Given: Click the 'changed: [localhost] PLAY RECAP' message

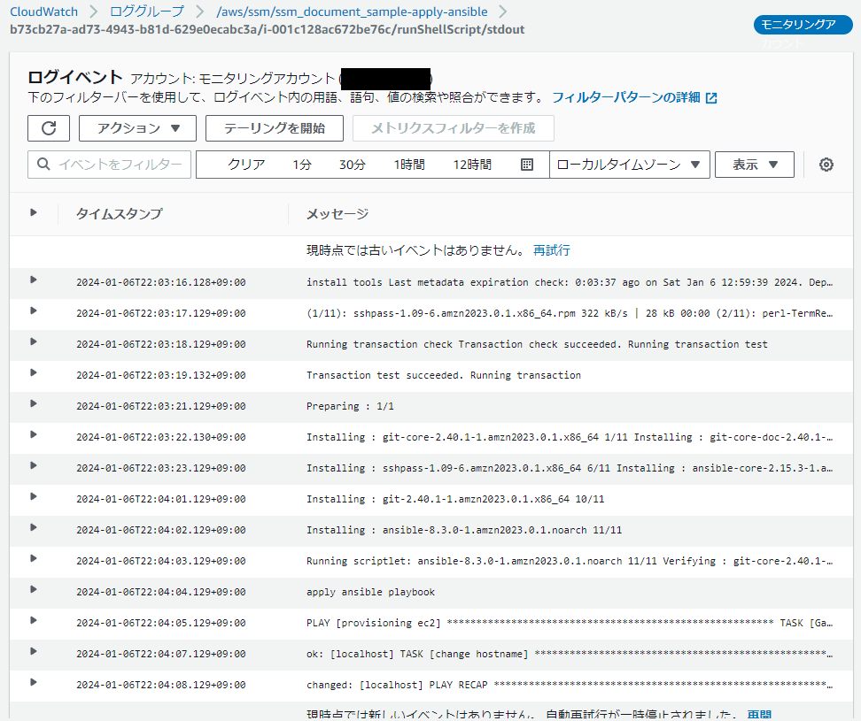Looking at the screenshot, I should point(570,685).
